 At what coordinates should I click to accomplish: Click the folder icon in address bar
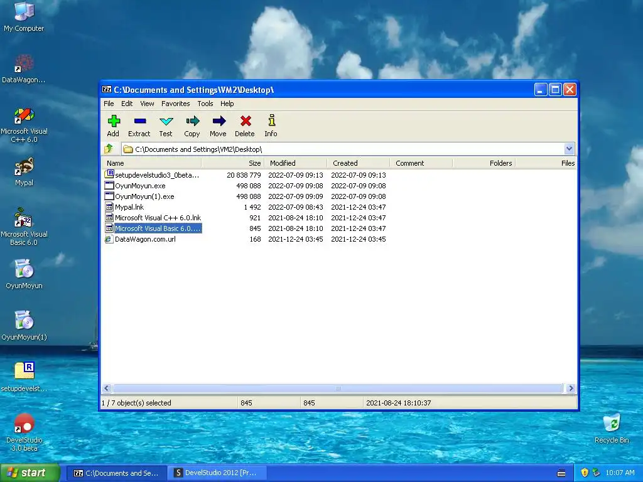[x=128, y=149]
